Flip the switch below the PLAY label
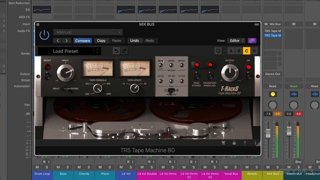This screenshot has height=180, width=320. pyautogui.click(x=171, y=90)
